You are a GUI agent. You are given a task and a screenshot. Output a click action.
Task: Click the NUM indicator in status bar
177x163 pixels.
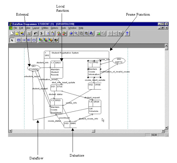tap(154, 135)
